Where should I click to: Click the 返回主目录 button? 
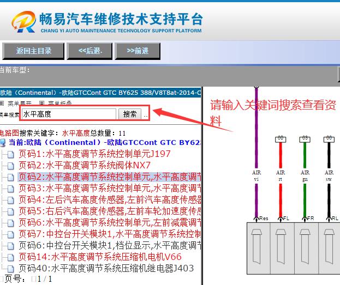(x=33, y=51)
